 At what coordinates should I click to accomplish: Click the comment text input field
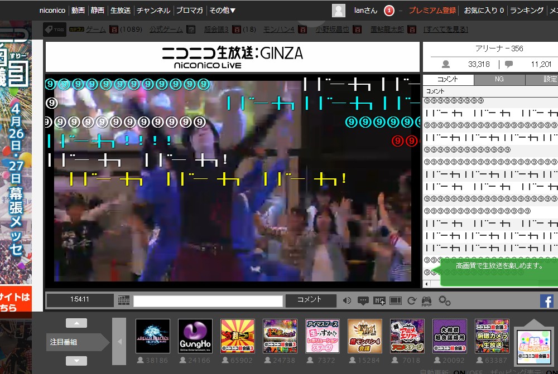click(x=208, y=301)
